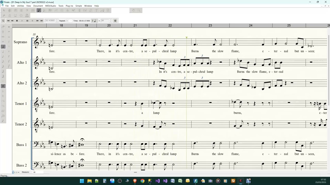This screenshot has width=330, height=185.
Task: Select the Measure tool
Action: (x=33, y=10)
